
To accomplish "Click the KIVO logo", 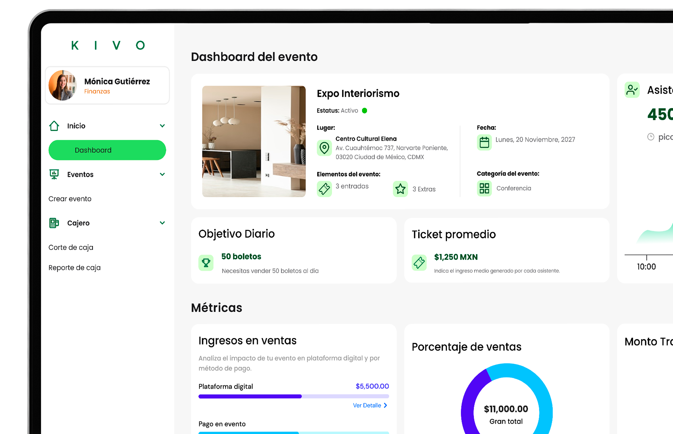I will pos(108,45).
